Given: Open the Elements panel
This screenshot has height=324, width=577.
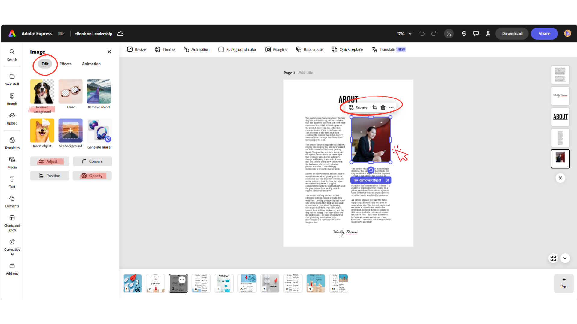Looking at the screenshot, I should tap(12, 201).
